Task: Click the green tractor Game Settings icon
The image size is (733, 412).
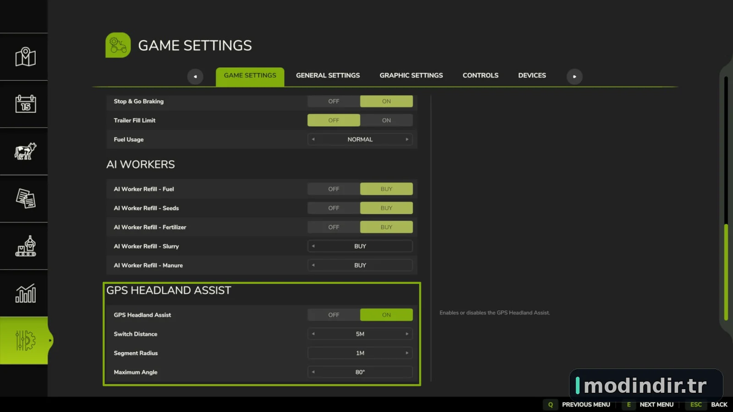Action: click(118, 45)
